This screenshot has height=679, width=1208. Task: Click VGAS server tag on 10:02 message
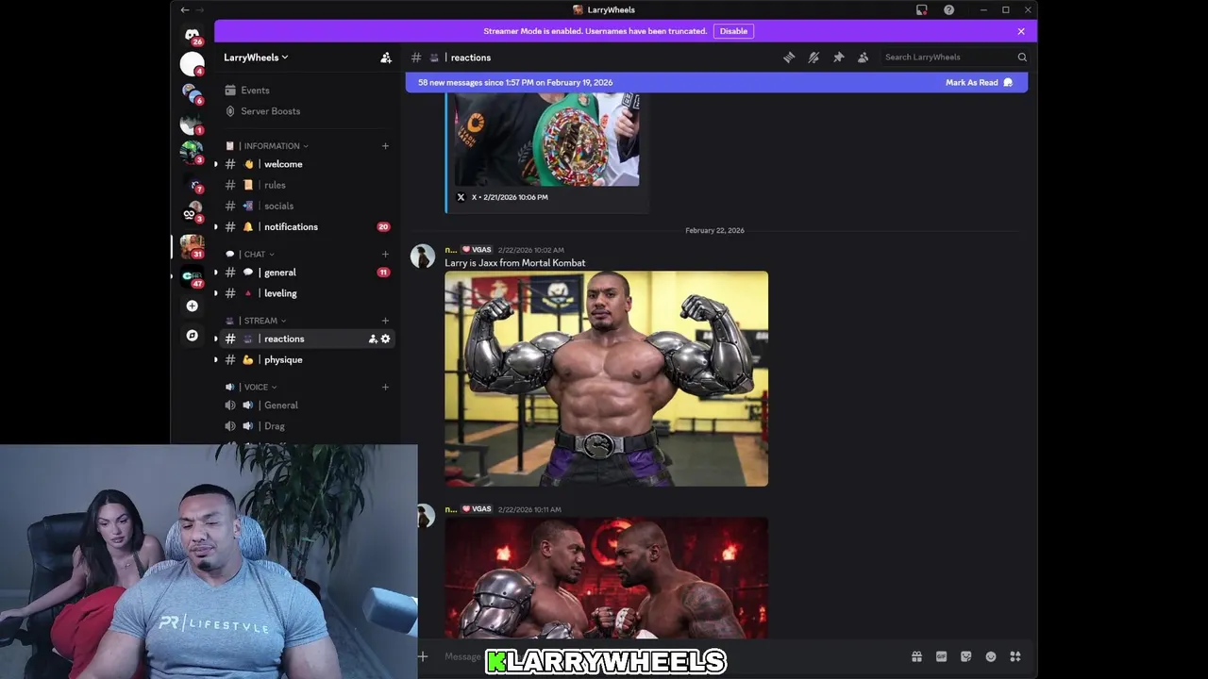coord(477,250)
